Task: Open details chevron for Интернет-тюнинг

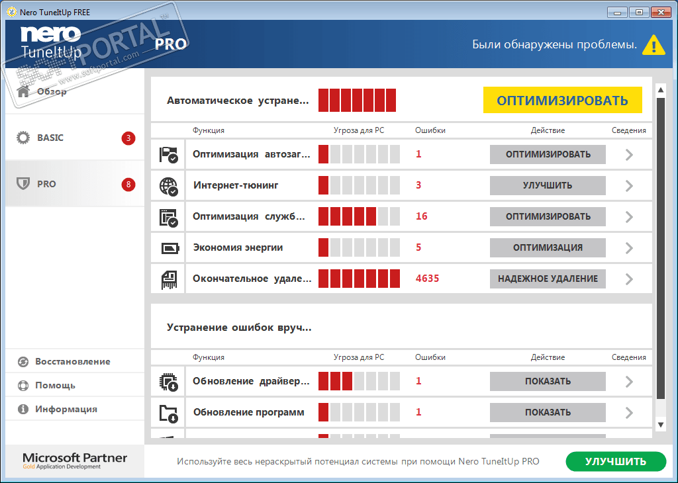Action: coord(629,186)
